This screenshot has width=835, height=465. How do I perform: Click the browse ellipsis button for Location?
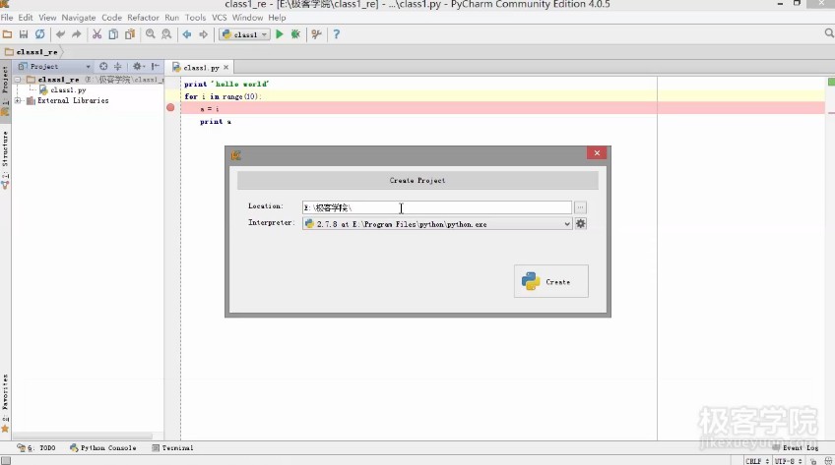pos(580,207)
